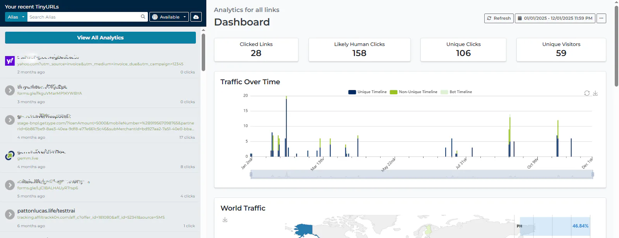Toggle the Unique Timeline legend series
Viewport: 619px width, 238px height.
(x=367, y=92)
